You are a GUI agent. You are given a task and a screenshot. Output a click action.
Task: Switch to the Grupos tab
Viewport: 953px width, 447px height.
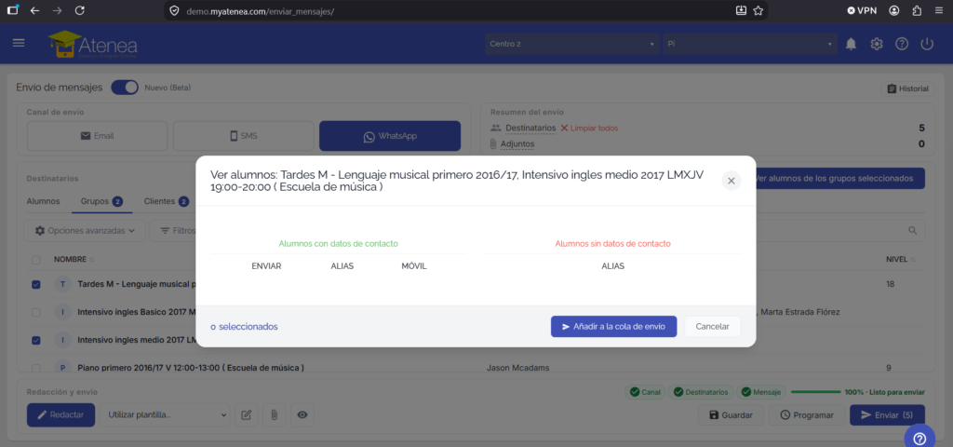tap(101, 201)
